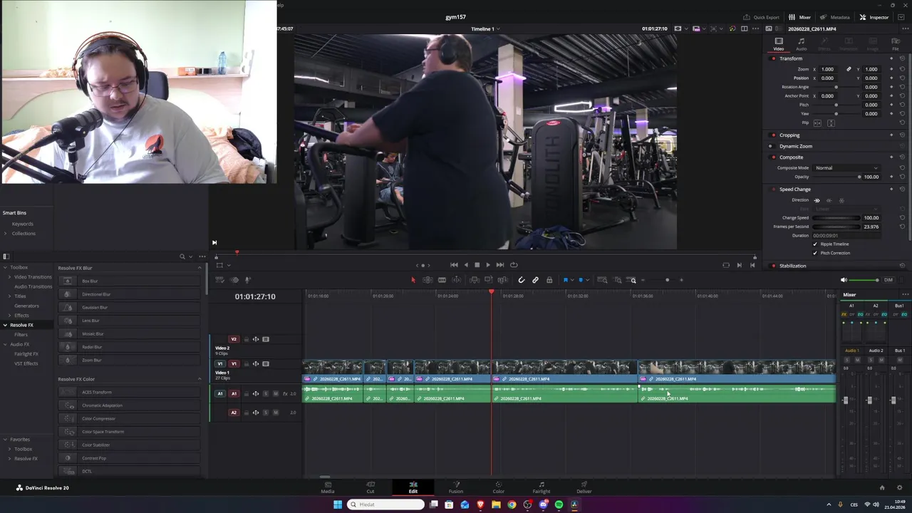The image size is (912, 513).
Task: Collapse Resolve FX Blur group
Action: 199,268
